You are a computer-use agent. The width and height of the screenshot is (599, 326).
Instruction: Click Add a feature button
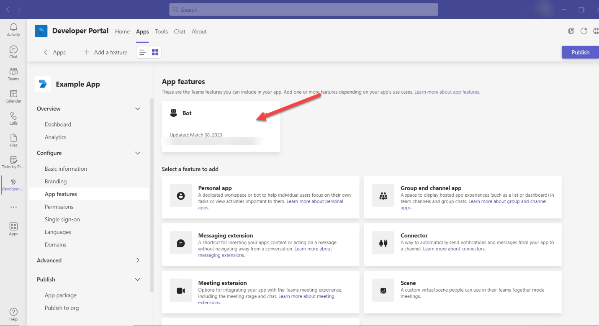pyautogui.click(x=105, y=52)
